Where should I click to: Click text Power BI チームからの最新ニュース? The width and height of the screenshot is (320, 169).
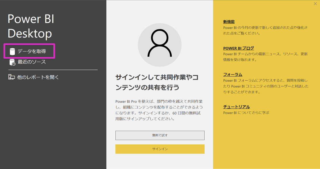[x=265, y=57]
